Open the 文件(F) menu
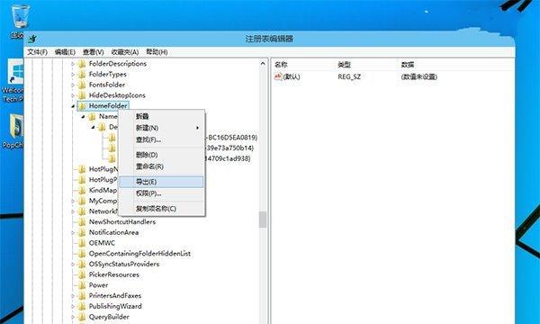 (37, 52)
